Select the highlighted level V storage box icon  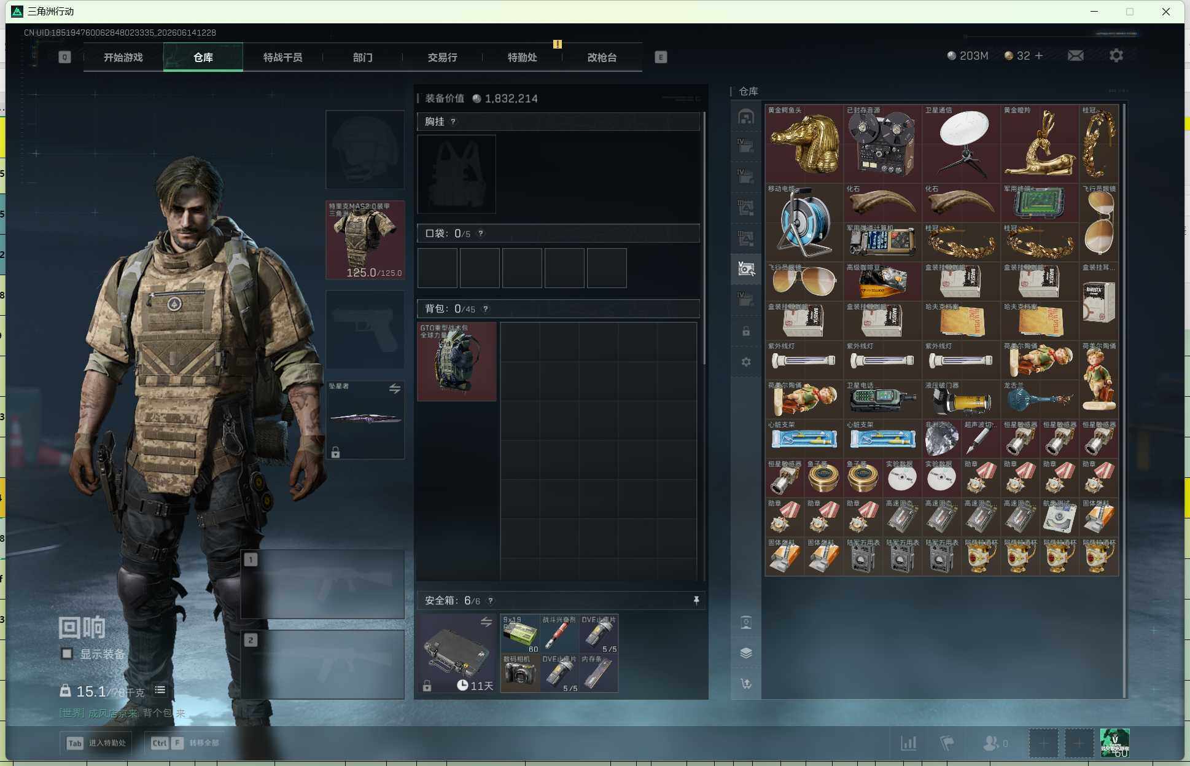coord(746,269)
